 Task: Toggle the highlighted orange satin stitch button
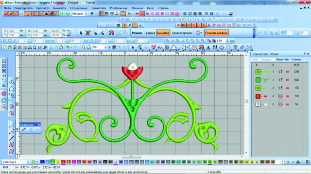[x=142, y=14]
